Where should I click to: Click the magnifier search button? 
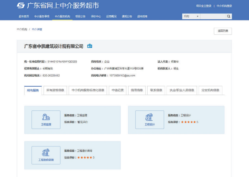tap(229, 16)
